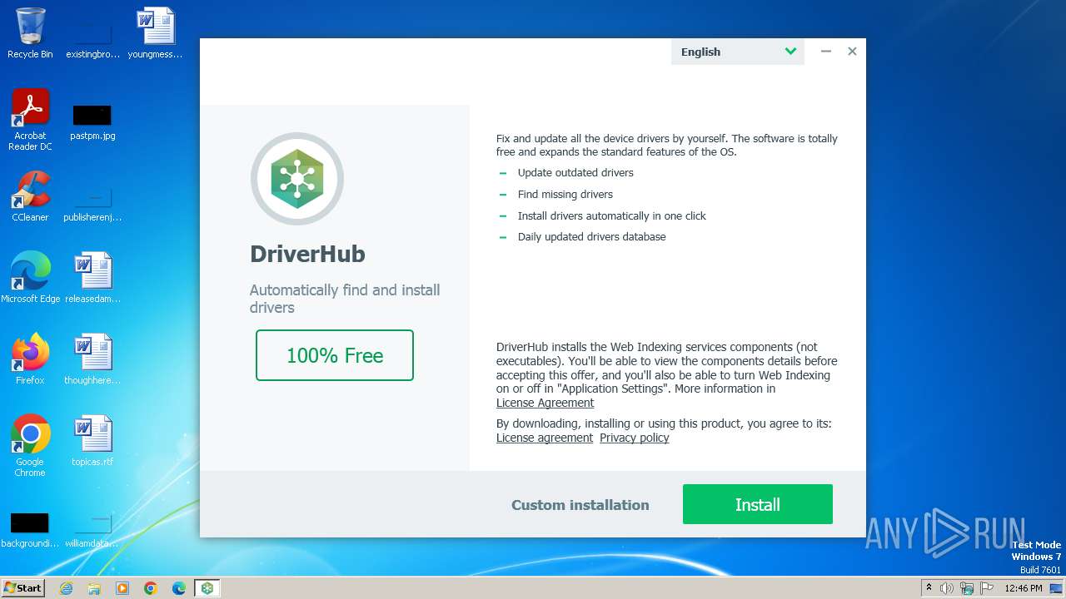Open Google Chrome desktop shortcut
The height and width of the screenshot is (599, 1066).
pos(30,446)
